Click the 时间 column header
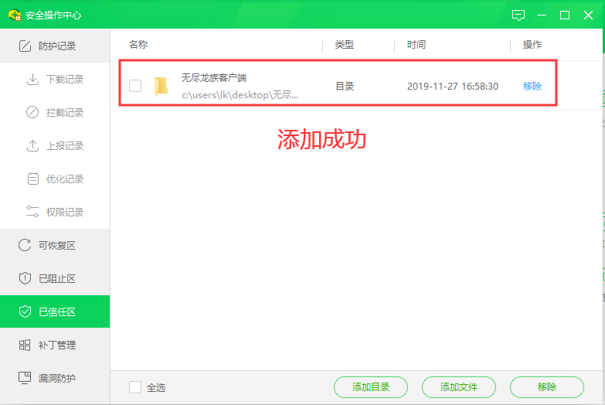This screenshot has height=405, width=605. 416,45
